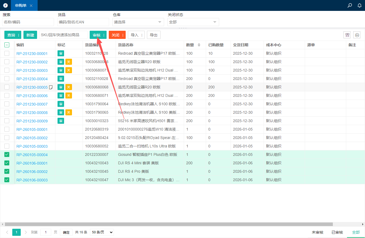Image resolution: width=365 pixels, height=238 pixels.
Task: Open note icon beside RP-251230-00005
Action: pyautogui.click(x=51, y=87)
